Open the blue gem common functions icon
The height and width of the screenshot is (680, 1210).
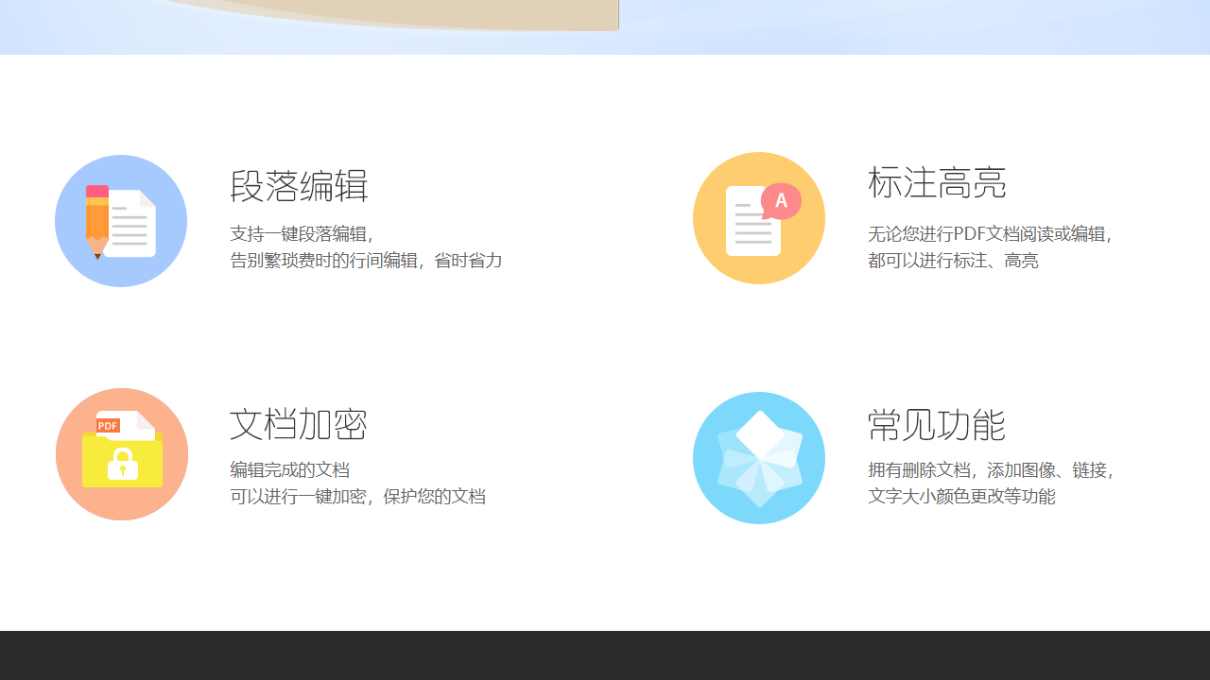[x=758, y=458]
